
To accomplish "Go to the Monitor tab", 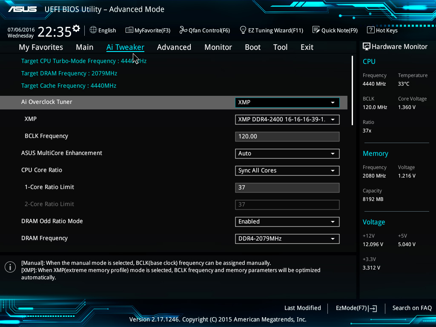I will [x=218, y=47].
